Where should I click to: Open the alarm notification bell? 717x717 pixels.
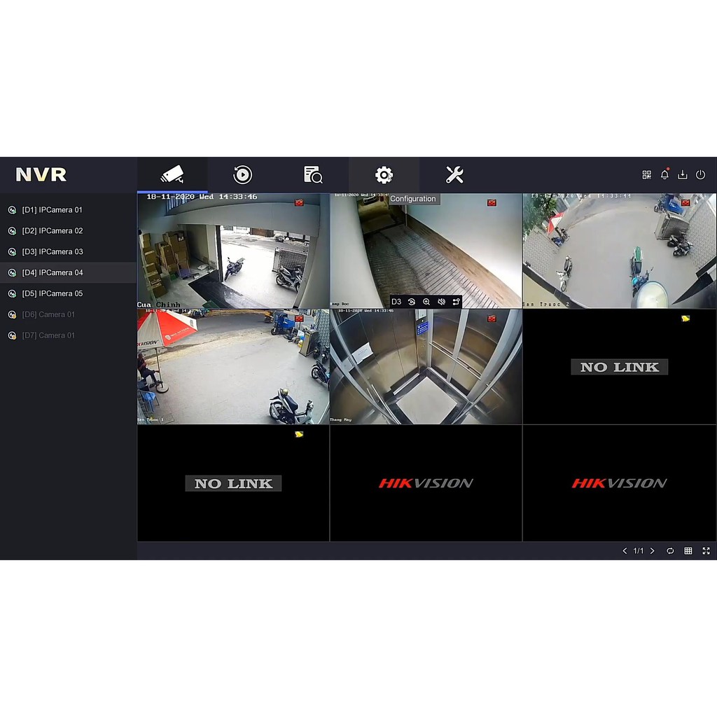coord(664,175)
